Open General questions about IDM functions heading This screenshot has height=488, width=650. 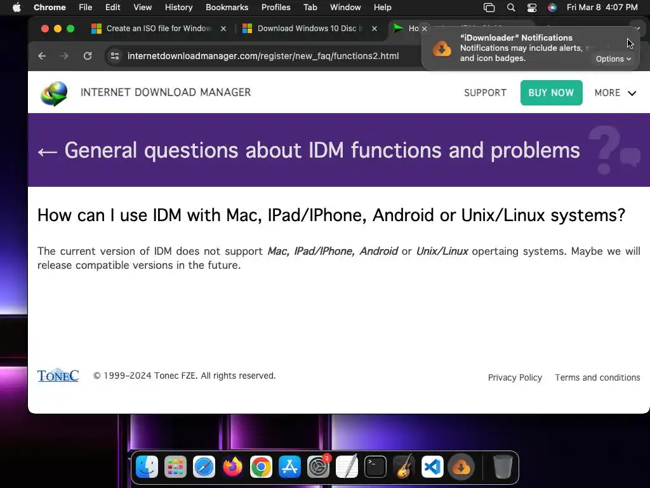click(x=322, y=150)
